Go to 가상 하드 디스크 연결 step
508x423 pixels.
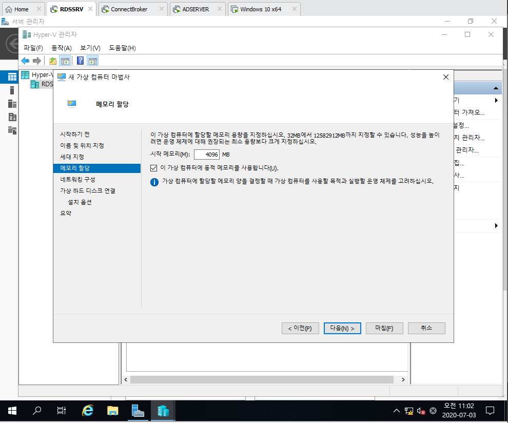coord(87,191)
